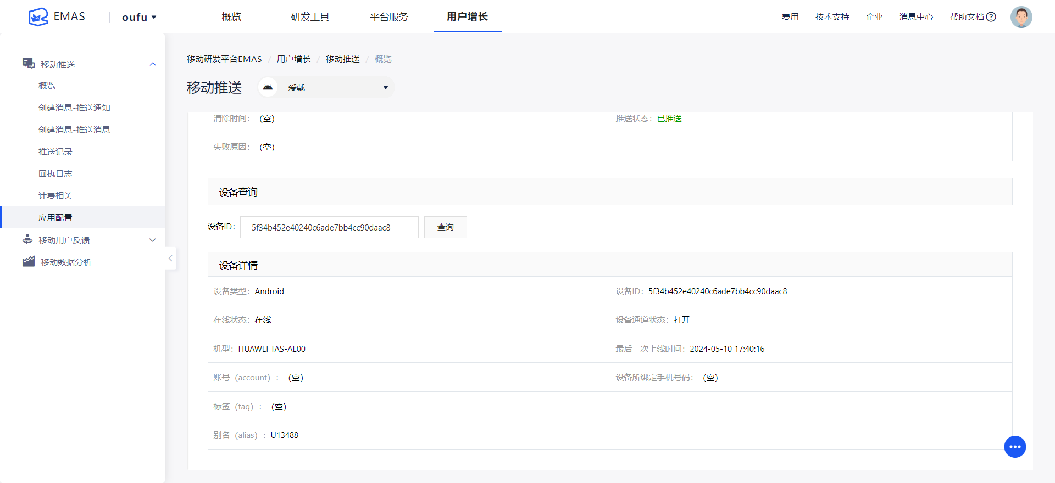Select the 用户增长 top tab
This screenshot has height=483, width=1055.
(x=467, y=16)
